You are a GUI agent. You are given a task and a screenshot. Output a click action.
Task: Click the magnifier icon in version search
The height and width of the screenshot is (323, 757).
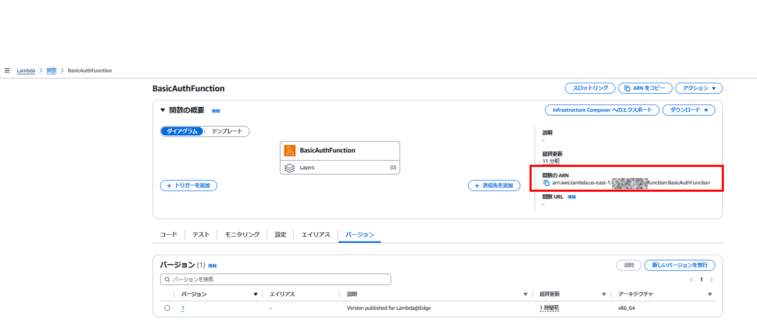(x=167, y=280)
